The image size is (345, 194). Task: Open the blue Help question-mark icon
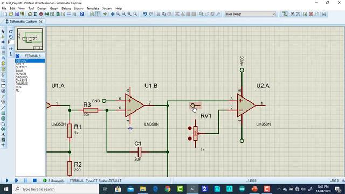coord(82,14)
